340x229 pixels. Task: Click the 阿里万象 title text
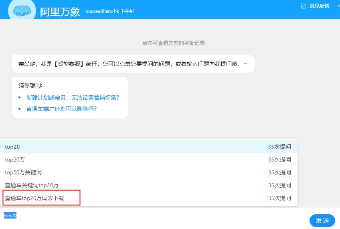(60, 12)
